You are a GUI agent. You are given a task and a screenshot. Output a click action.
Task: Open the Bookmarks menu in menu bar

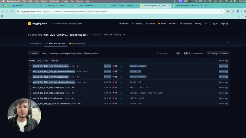coord(54,1)
